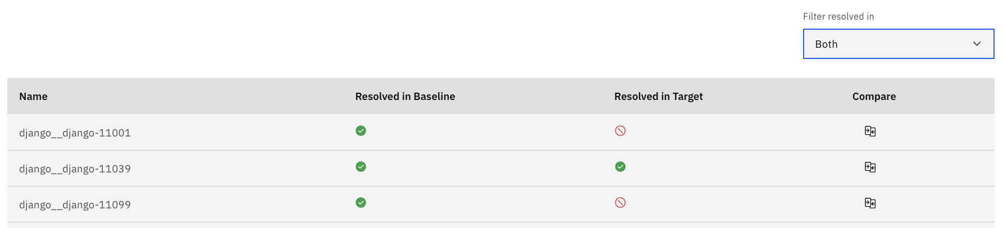Image resolution: width=1003 pixels, height=228 pixels.
Task: Click the Both text in filter
Action: (826, 44)
